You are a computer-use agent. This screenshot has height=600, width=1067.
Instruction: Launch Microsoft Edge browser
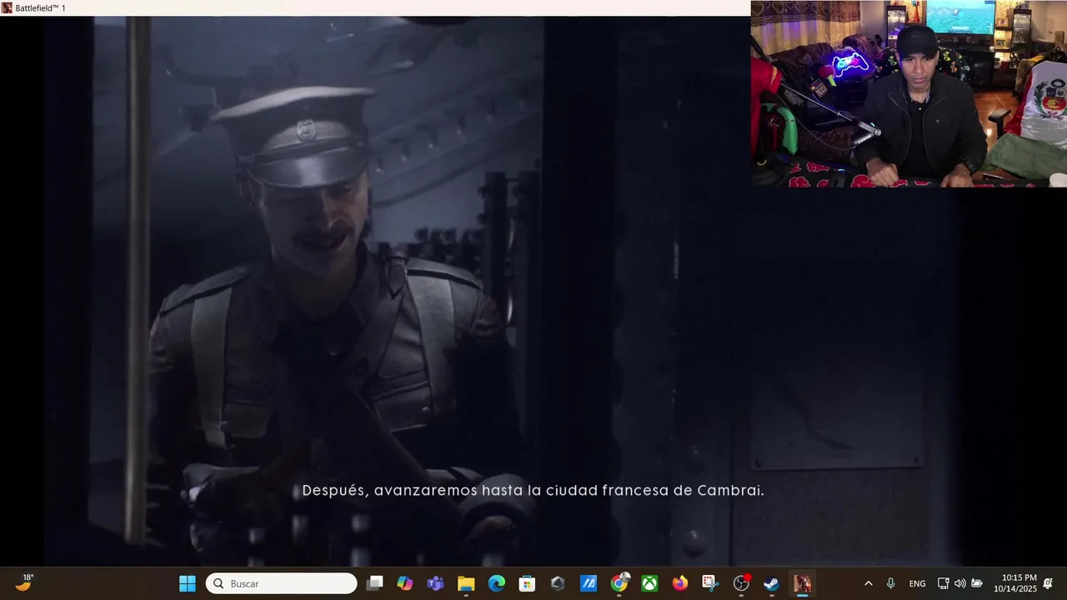pyautogui.click(x=497, y=583)
